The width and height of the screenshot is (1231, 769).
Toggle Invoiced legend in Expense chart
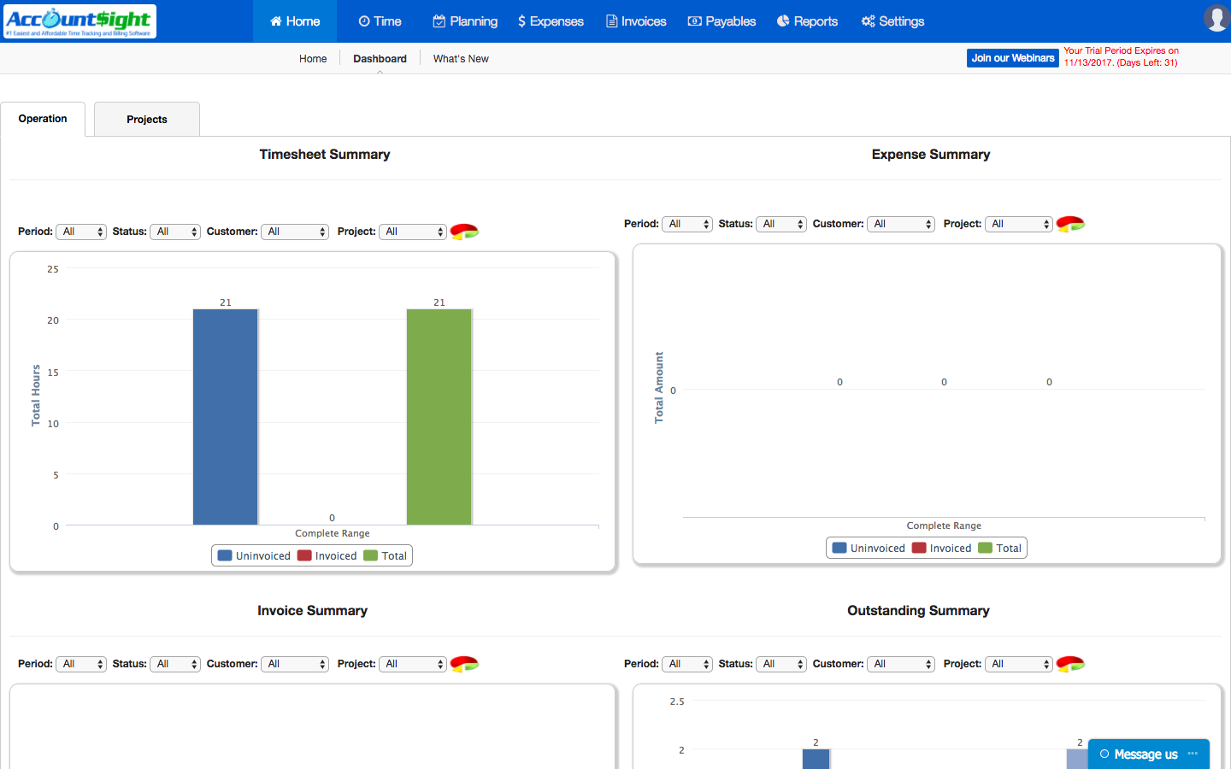coord(941,548)
